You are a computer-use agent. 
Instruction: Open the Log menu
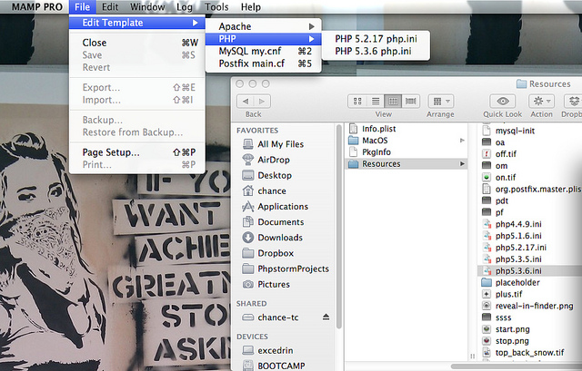[184, 7]
